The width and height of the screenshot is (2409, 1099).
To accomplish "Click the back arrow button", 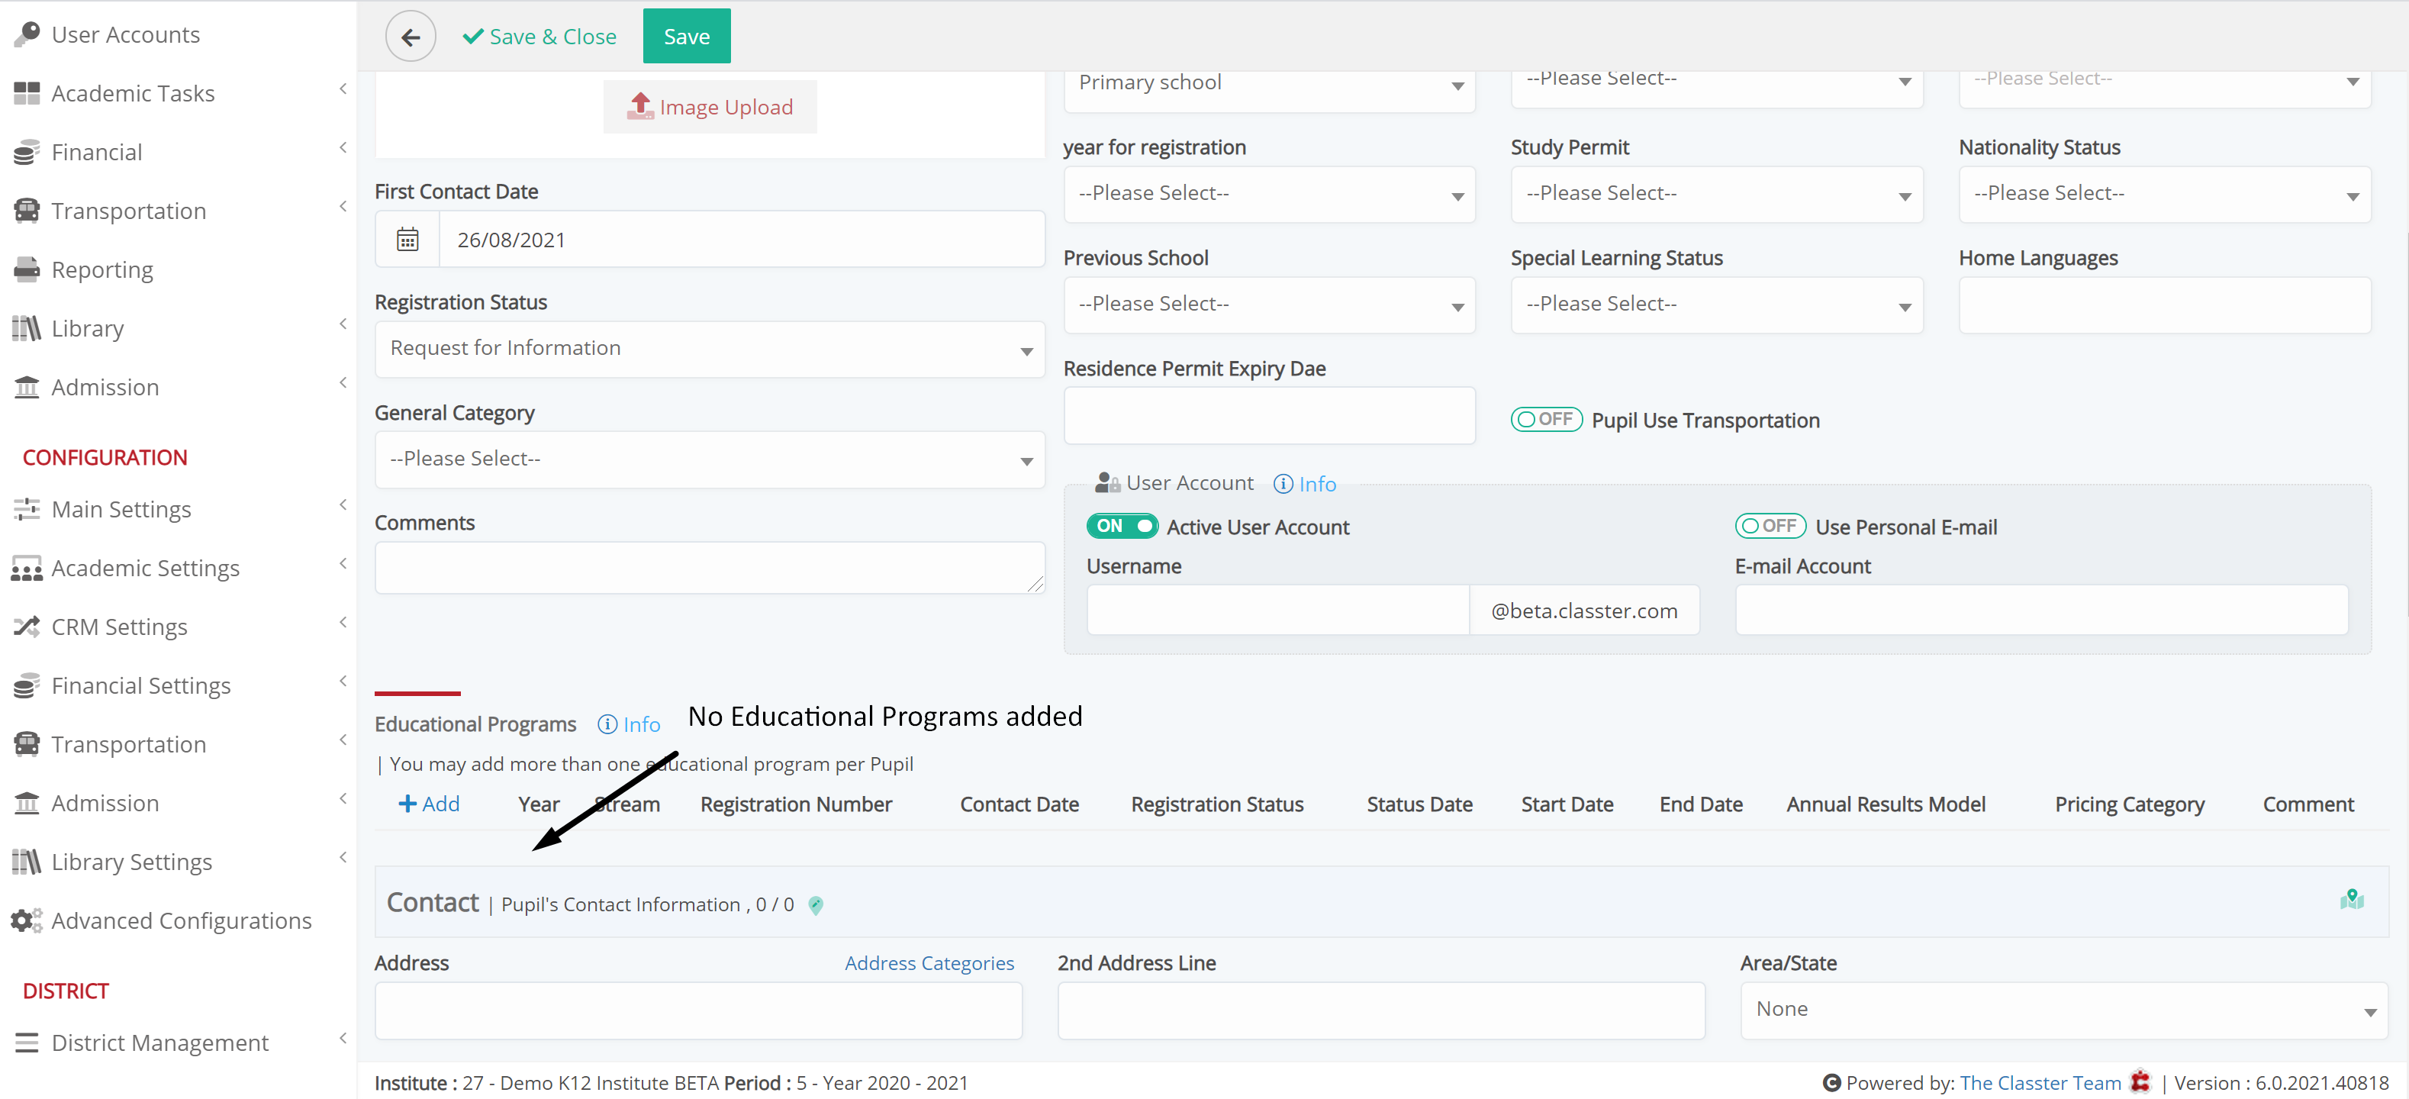I will coord(411,37).
